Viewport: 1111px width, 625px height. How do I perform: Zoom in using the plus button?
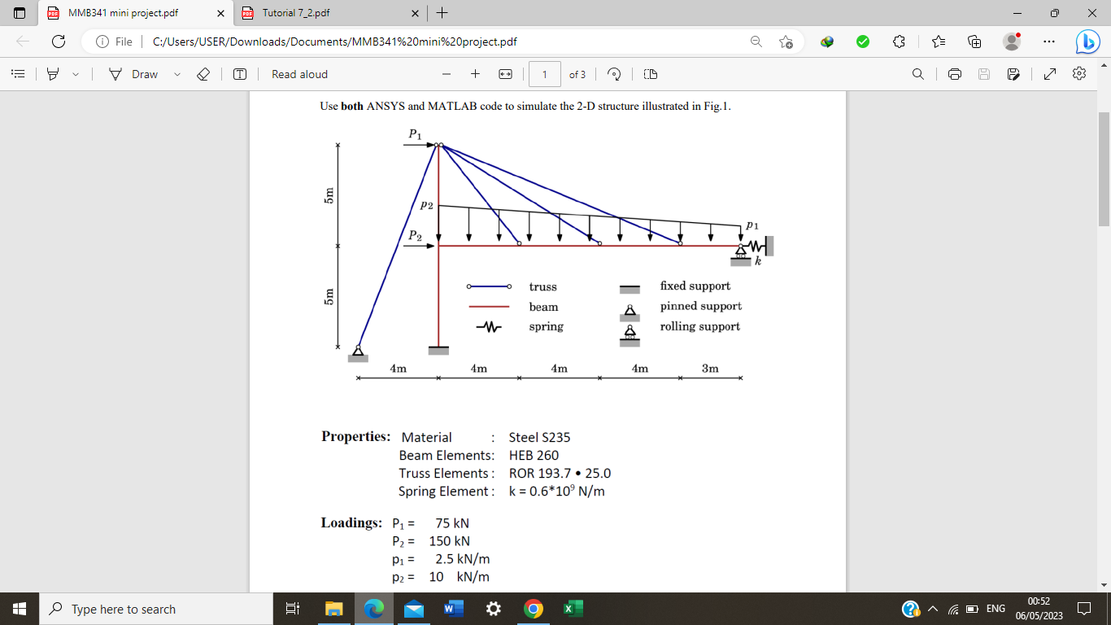click(x=475, y=74)
